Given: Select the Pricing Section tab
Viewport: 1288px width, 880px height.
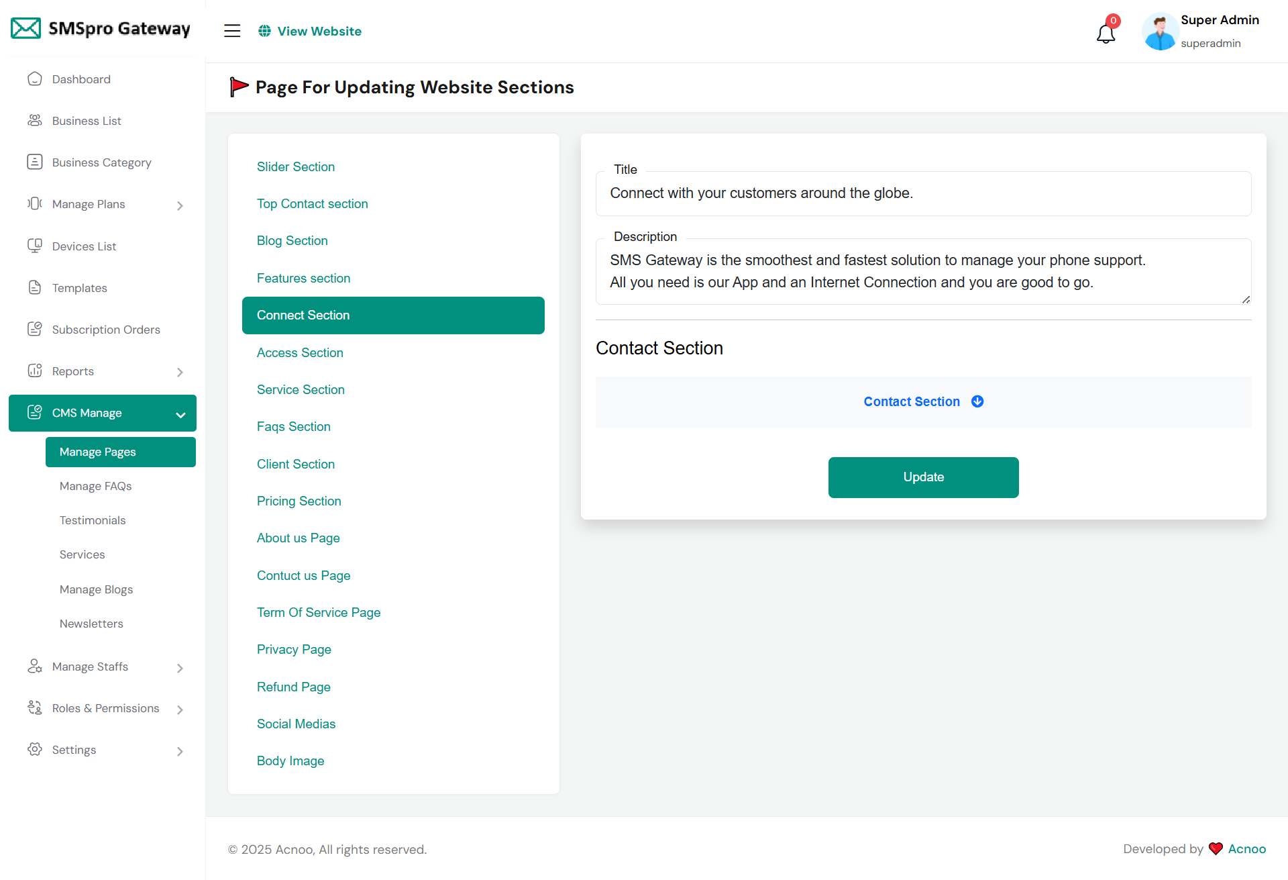Looking at the screenshot, I should click(299, 501).
